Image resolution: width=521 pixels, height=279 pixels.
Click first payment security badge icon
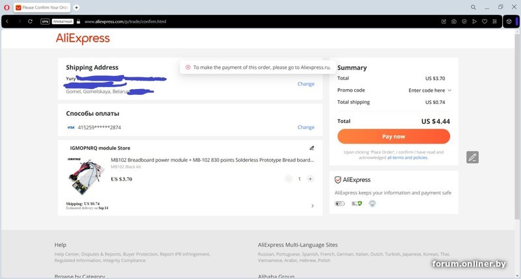pyautogui.click(x=339, y=204)
